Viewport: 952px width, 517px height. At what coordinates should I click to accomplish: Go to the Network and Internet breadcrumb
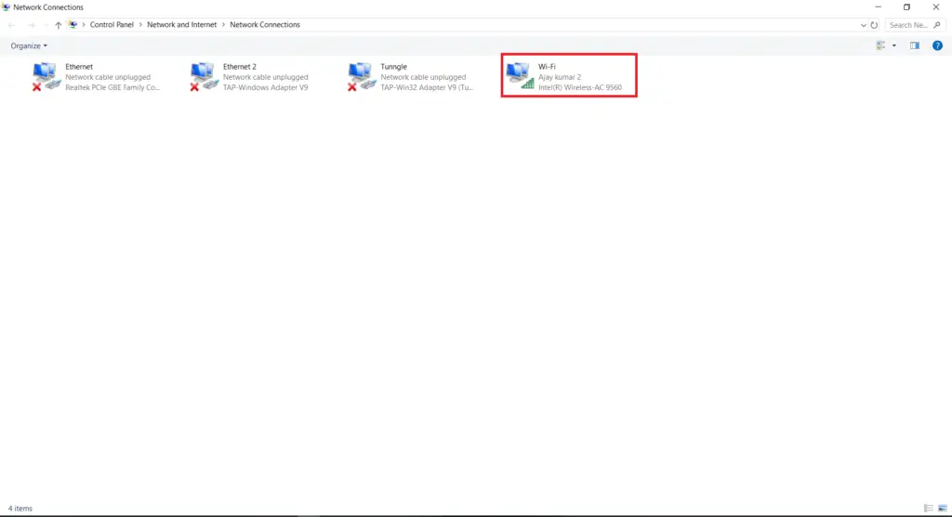pos(181,25)
